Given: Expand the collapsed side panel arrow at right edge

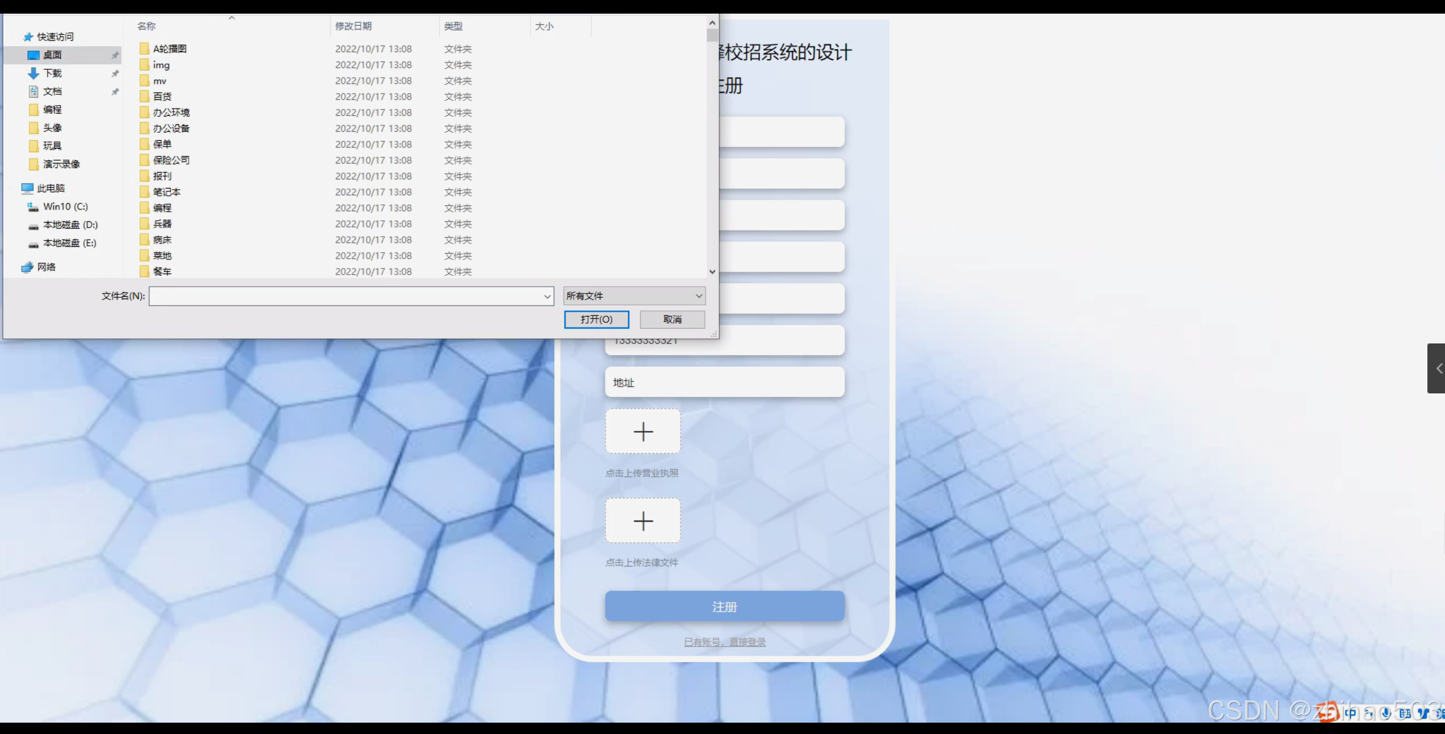Looking at the screenshot, I should tap(1438, 368).
